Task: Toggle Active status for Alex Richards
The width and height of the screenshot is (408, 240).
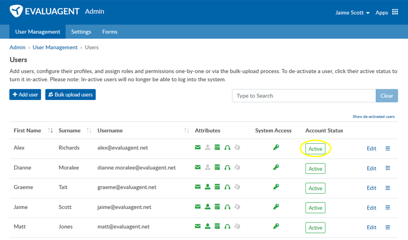Action: pyautogui.click(x=315, y=149)
